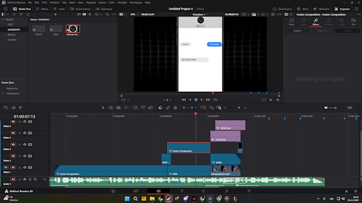Expand the Collections smart bin

(3, 94)
